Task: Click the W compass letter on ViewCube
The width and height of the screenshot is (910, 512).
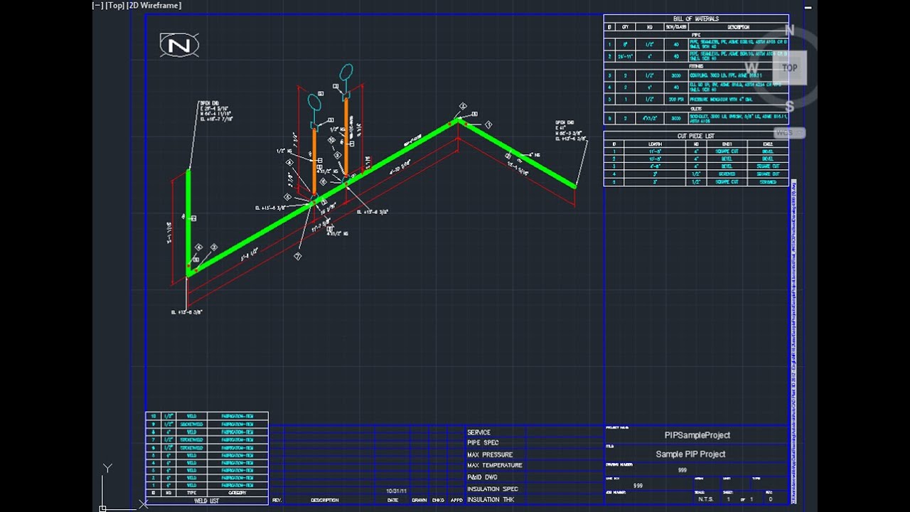Action: (x=751, y=68)
